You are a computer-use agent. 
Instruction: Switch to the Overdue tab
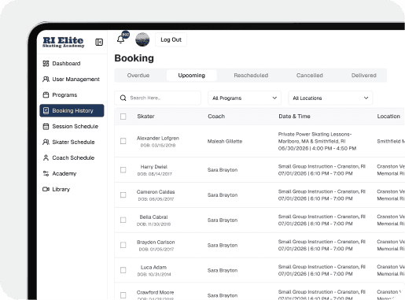pos(138,76)
